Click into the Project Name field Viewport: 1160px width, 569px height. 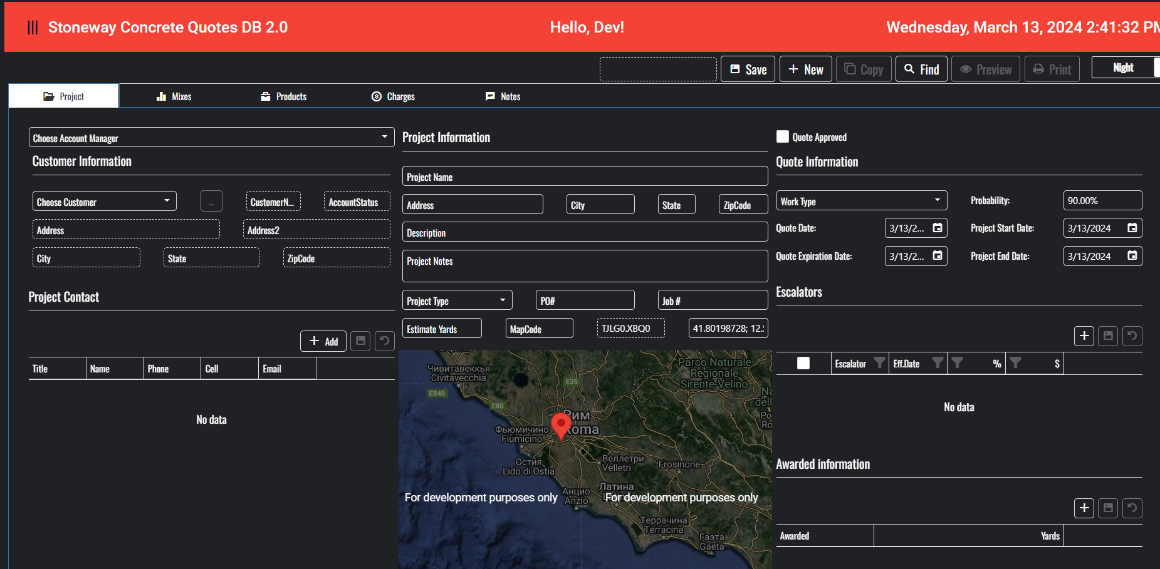[x=584, y=177]
